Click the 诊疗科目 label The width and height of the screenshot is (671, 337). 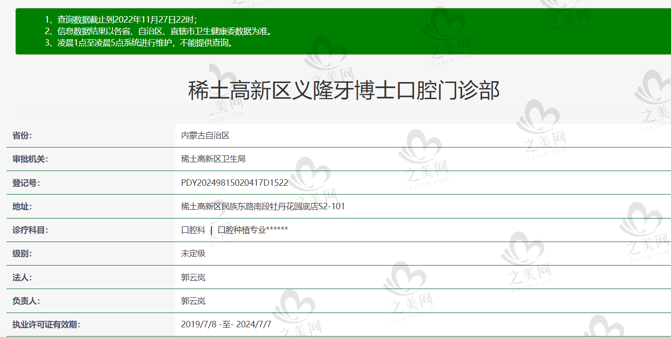30,230
